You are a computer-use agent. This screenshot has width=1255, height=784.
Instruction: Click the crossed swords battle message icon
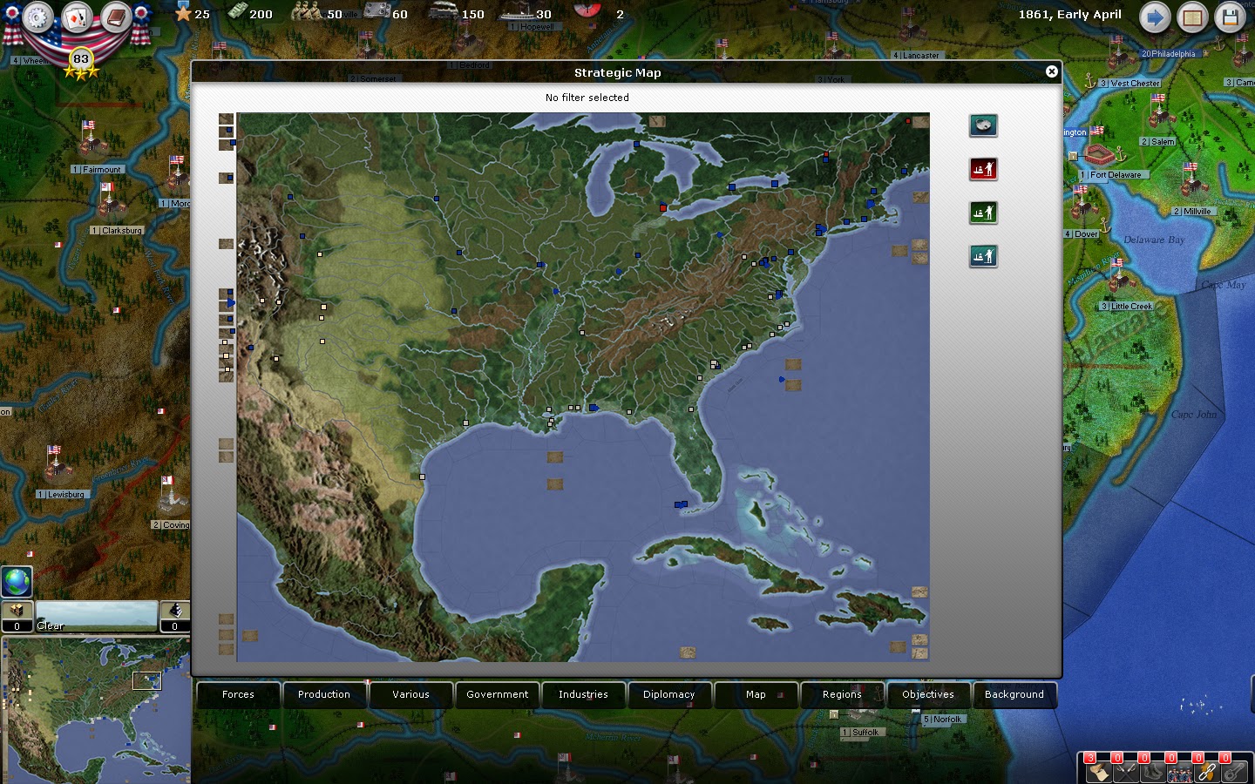coord(1124,772)
